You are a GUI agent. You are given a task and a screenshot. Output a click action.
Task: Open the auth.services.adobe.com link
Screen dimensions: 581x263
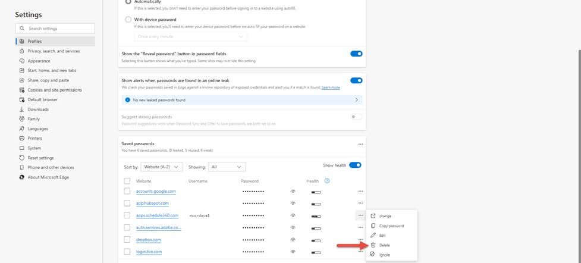pyautogui.click(x=159, y=227)
